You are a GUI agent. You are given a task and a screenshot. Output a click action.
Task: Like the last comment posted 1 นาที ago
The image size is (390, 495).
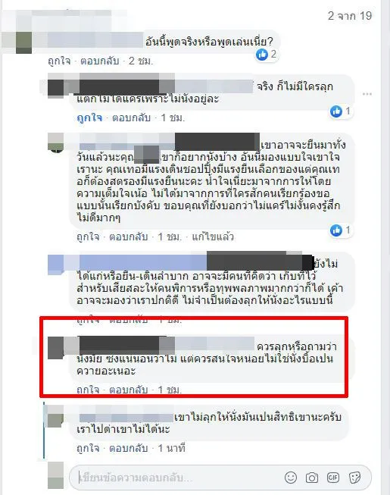pos(88,448)
